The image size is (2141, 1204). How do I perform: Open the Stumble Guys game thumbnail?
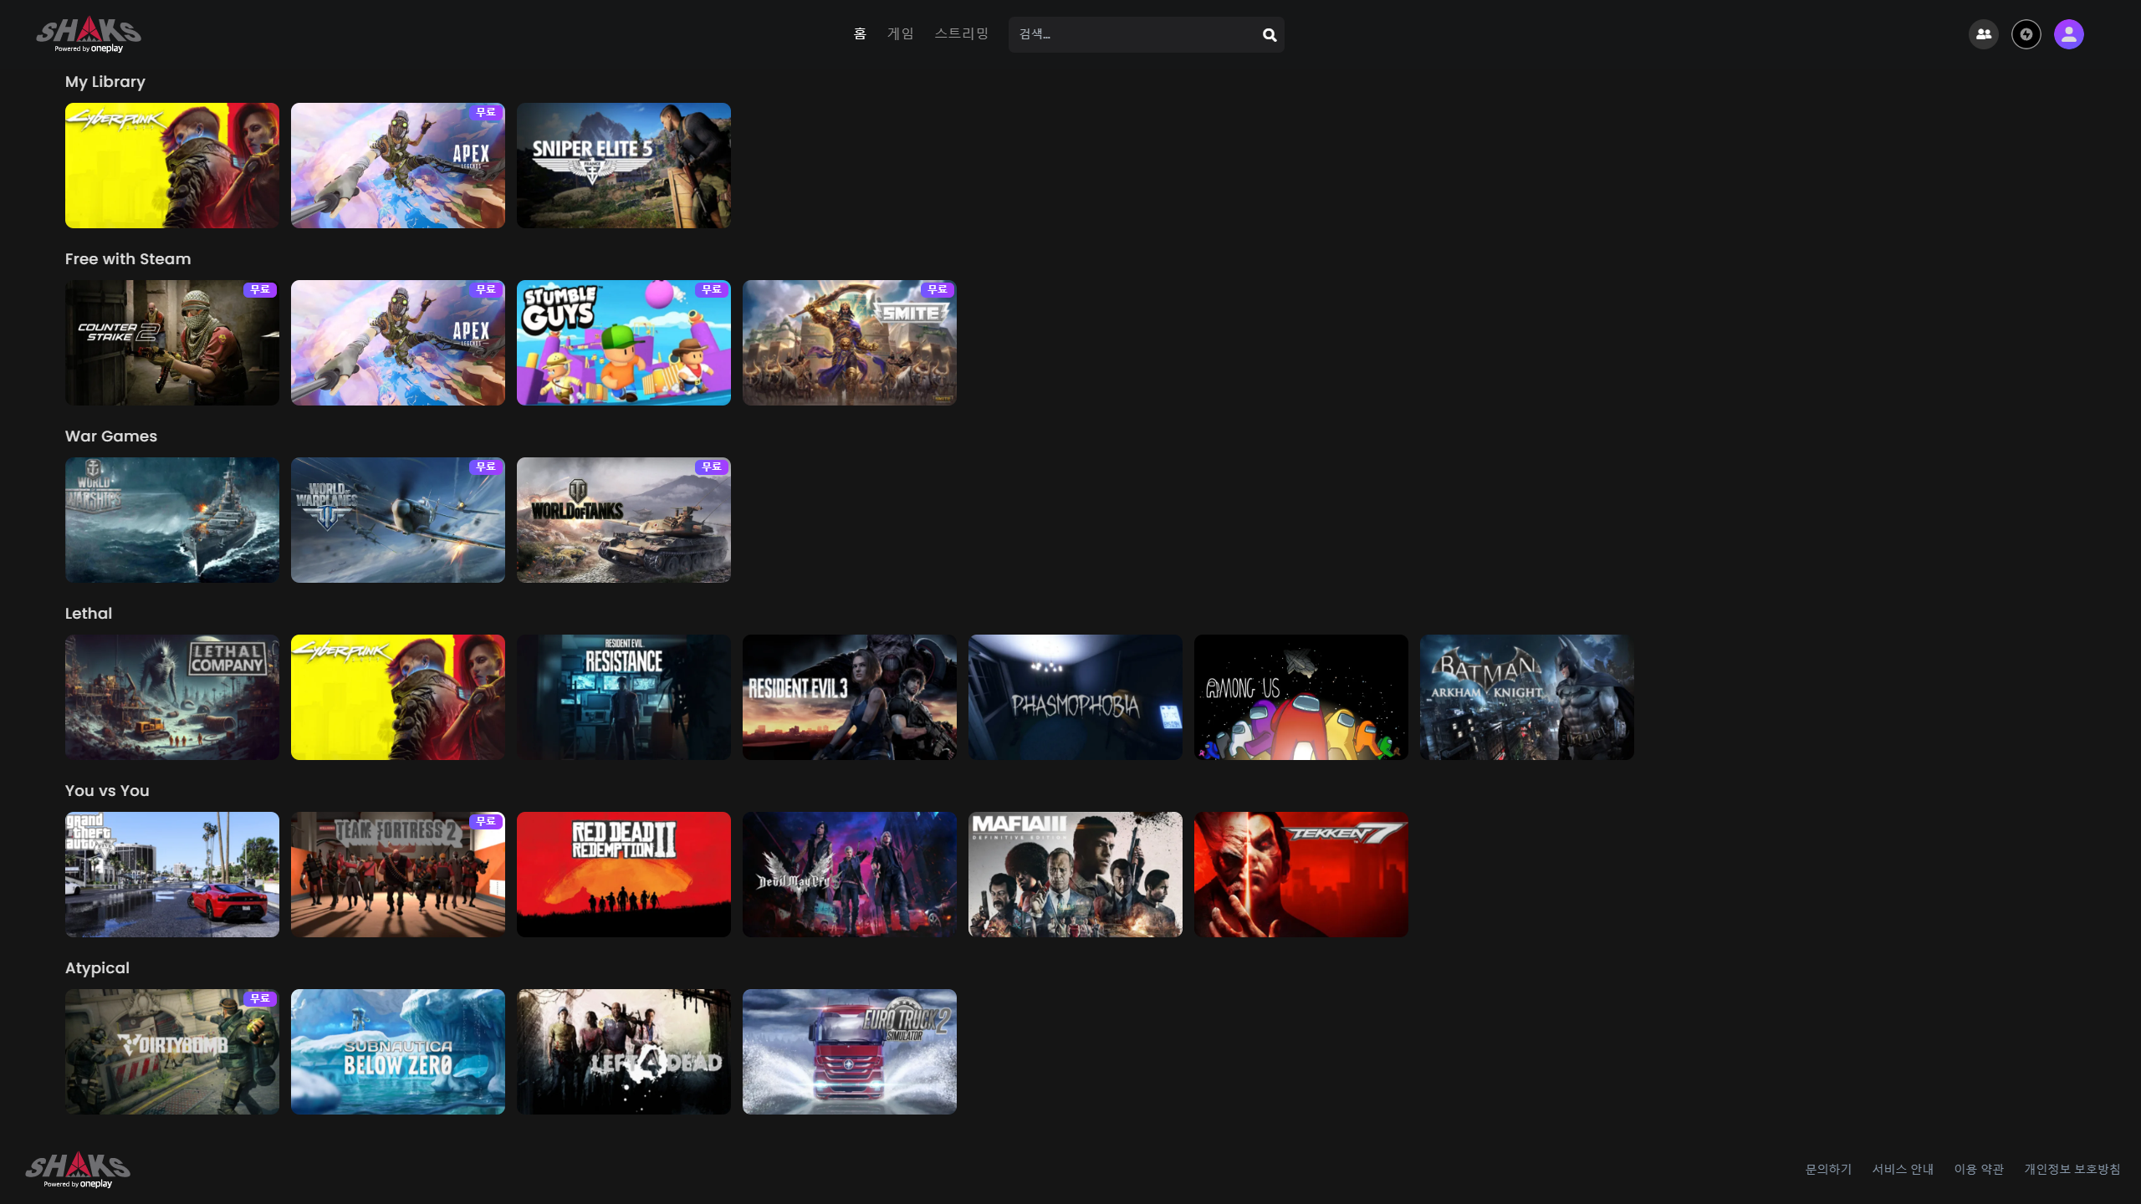click(623, 343)
